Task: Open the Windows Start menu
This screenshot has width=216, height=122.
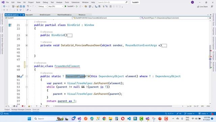Action: coord(29,119)
